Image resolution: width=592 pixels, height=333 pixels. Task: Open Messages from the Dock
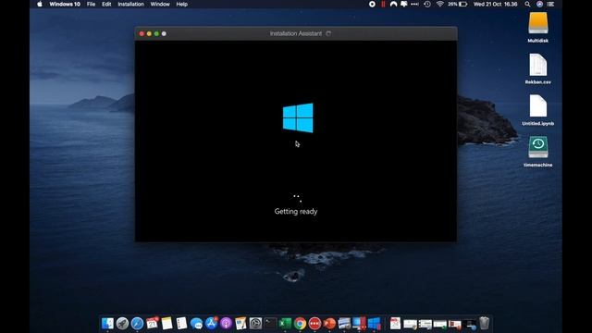[x=196, y=324]
